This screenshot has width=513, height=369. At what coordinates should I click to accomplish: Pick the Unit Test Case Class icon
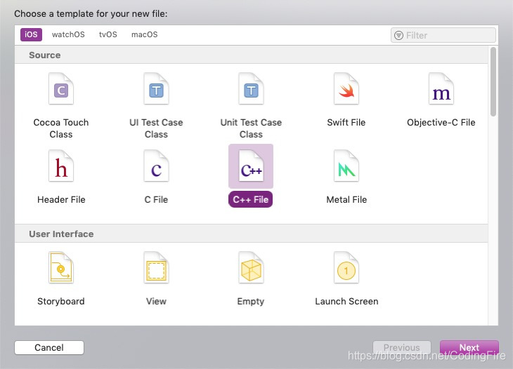(x=251, y=89)
